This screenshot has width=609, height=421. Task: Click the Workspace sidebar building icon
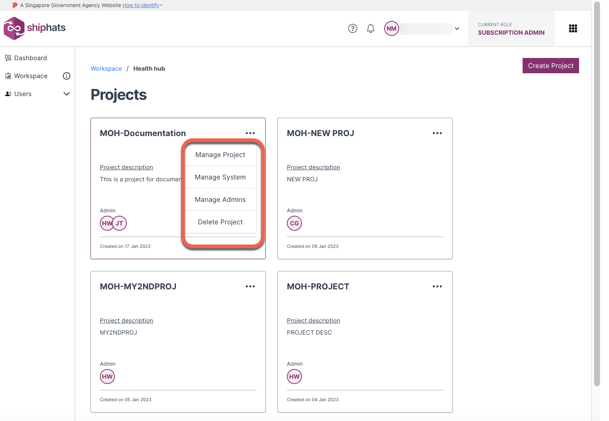click(8, 76)
